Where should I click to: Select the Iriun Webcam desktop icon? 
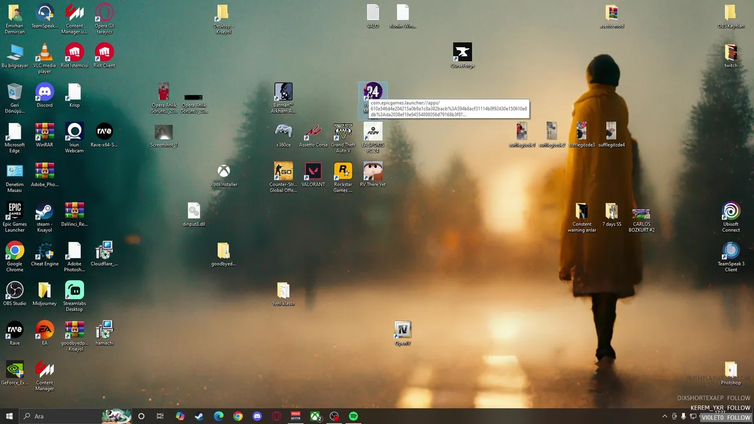[74, 138]
